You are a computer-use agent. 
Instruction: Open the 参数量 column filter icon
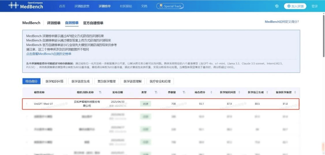184,92
